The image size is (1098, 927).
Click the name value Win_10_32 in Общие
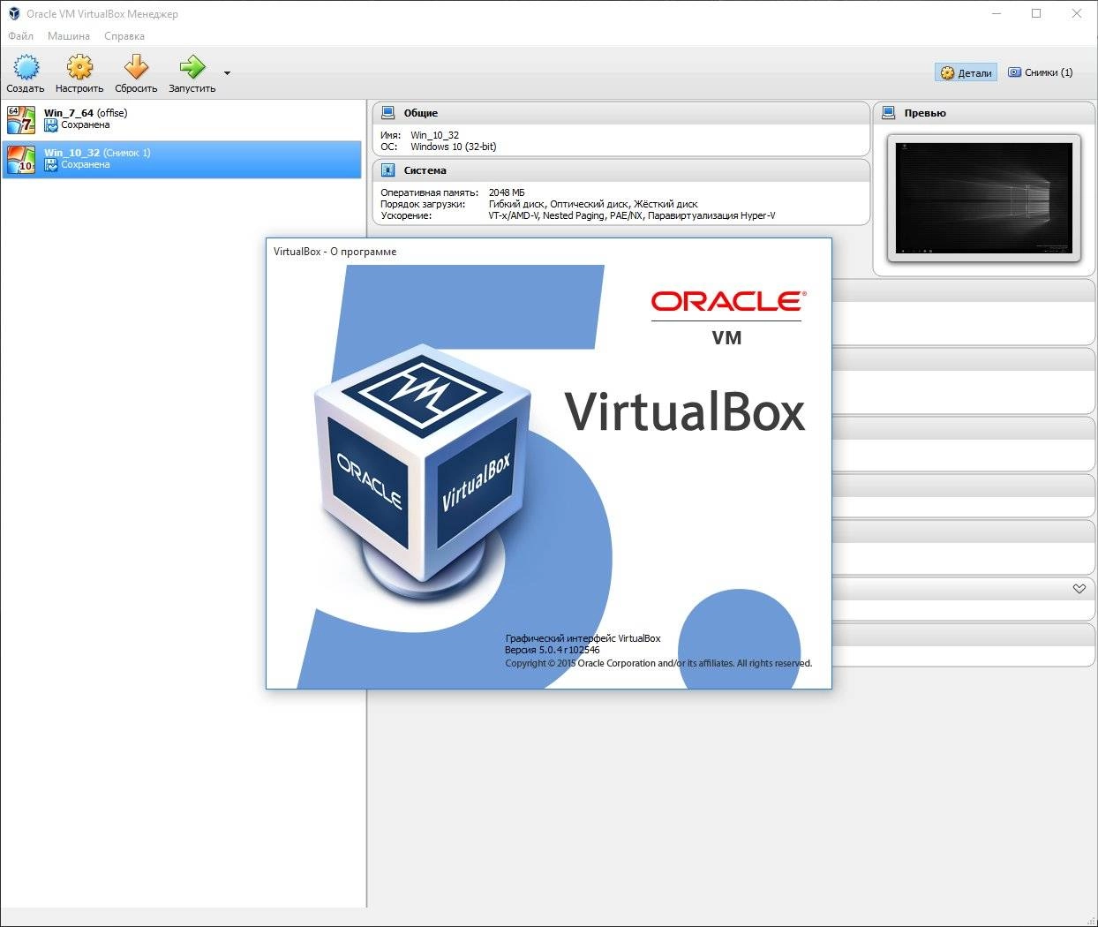[434, 135]
